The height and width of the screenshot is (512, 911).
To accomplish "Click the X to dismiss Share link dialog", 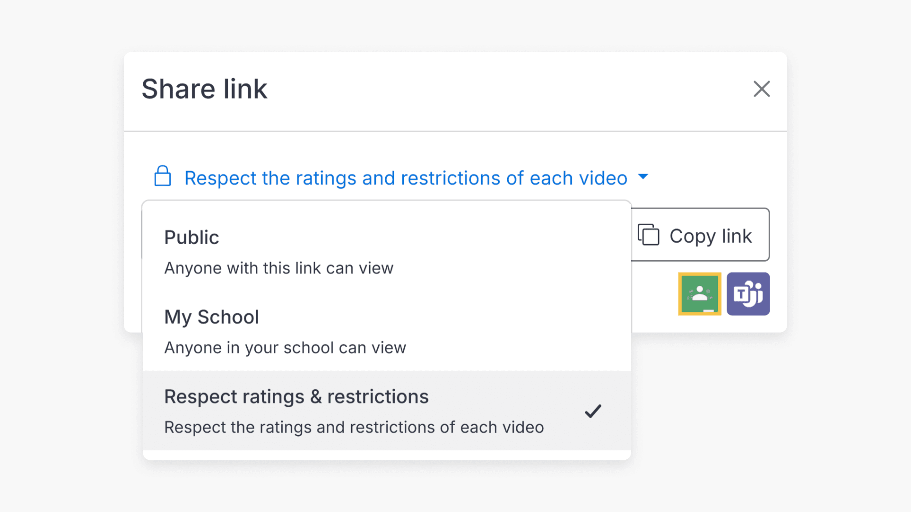I will (762, 89).
